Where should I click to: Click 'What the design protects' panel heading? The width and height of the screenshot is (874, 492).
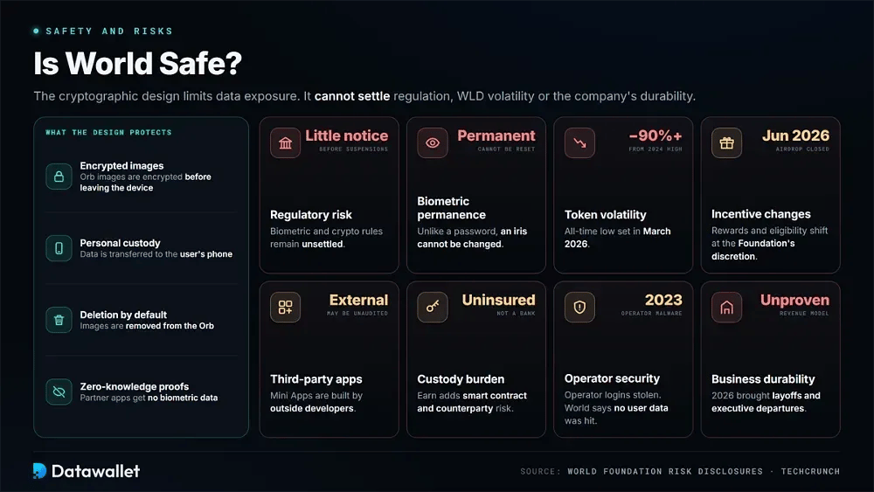pyautogui.click(x=108, y=133)
